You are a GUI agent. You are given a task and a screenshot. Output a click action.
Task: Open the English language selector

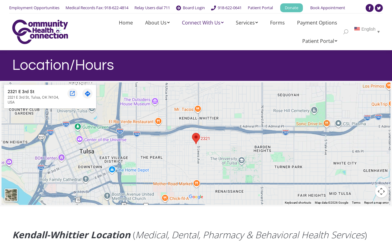pyautogui.click(x=367, y=29)
